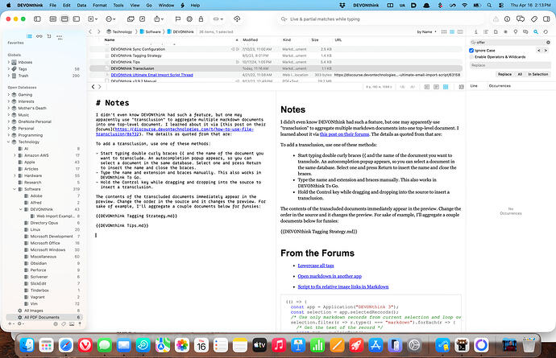This screenshot has height=358, width=556.
Task: Toggle the sidebar with the toolbar sidebar icon
Action: (37, 19)
